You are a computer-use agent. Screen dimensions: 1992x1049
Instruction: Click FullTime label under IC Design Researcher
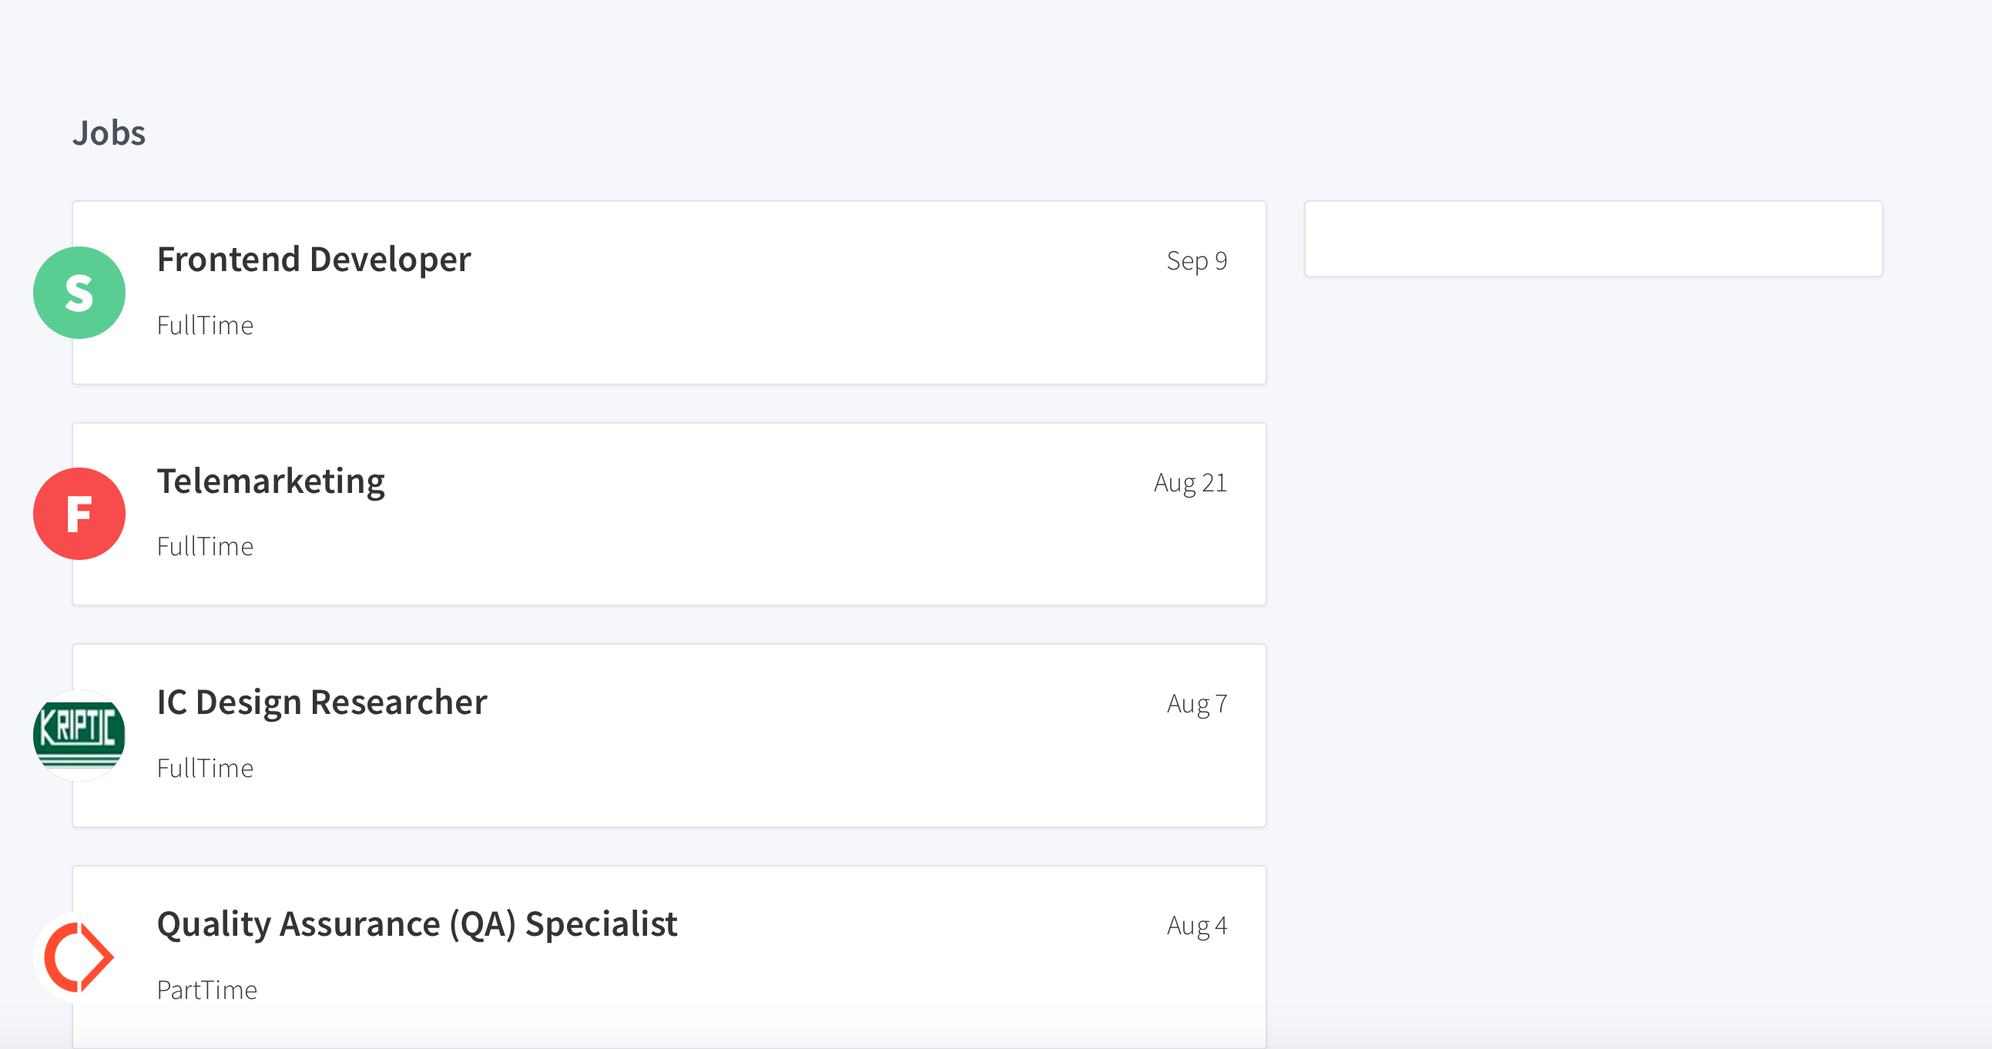point(205,769)
